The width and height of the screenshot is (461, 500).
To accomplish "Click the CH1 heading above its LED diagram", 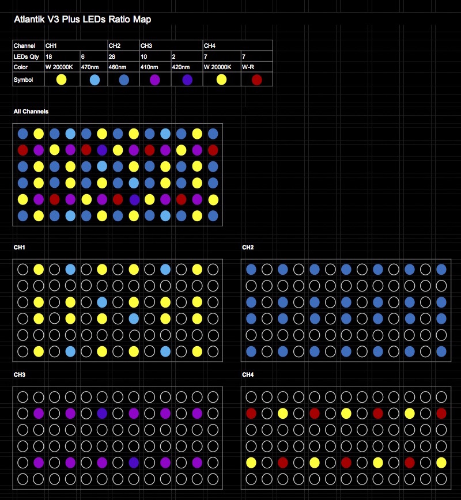I will click(19, 247).
